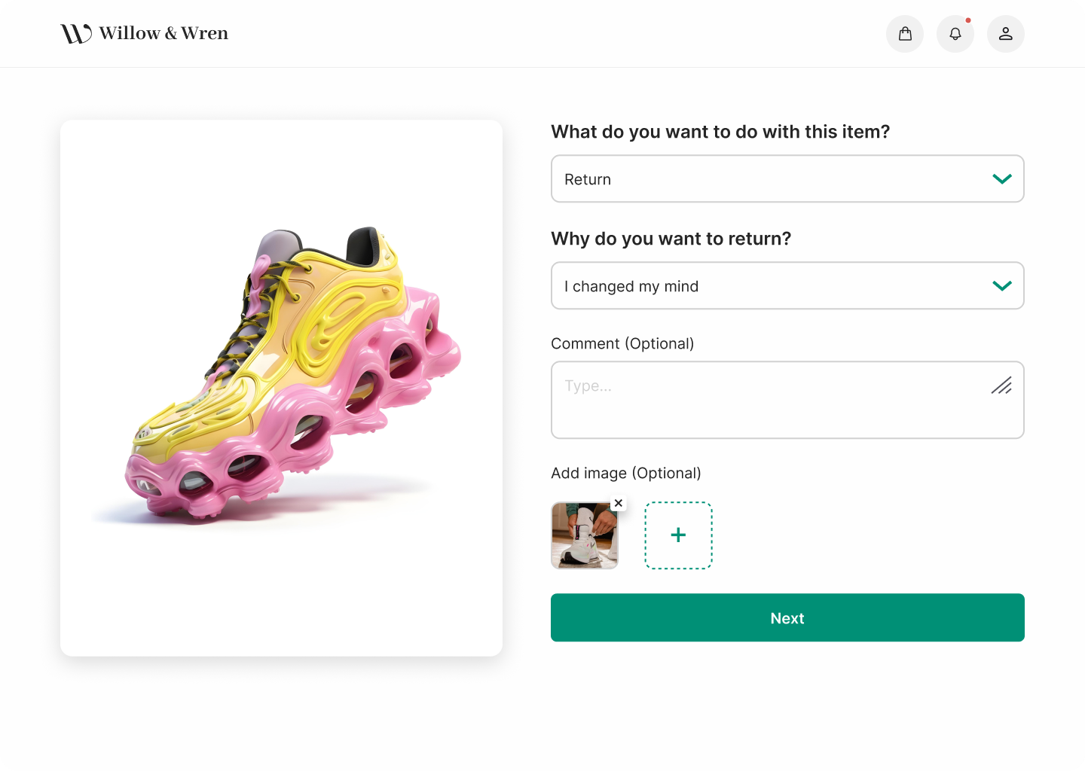Expand the return reason chevron arrow
This screenshot has width=1085, height=771.
coord(1001,286)
